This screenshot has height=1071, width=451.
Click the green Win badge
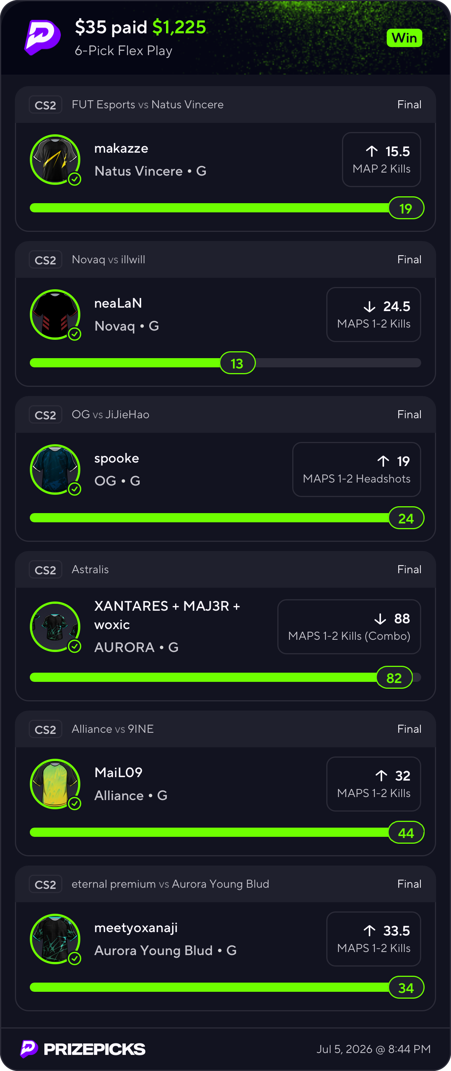pyautogui.click(x=404, y=38)
